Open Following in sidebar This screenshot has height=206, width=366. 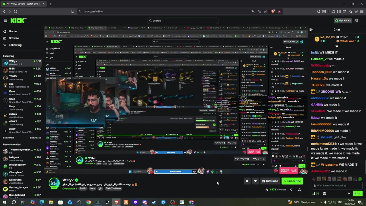coord(12,45)
